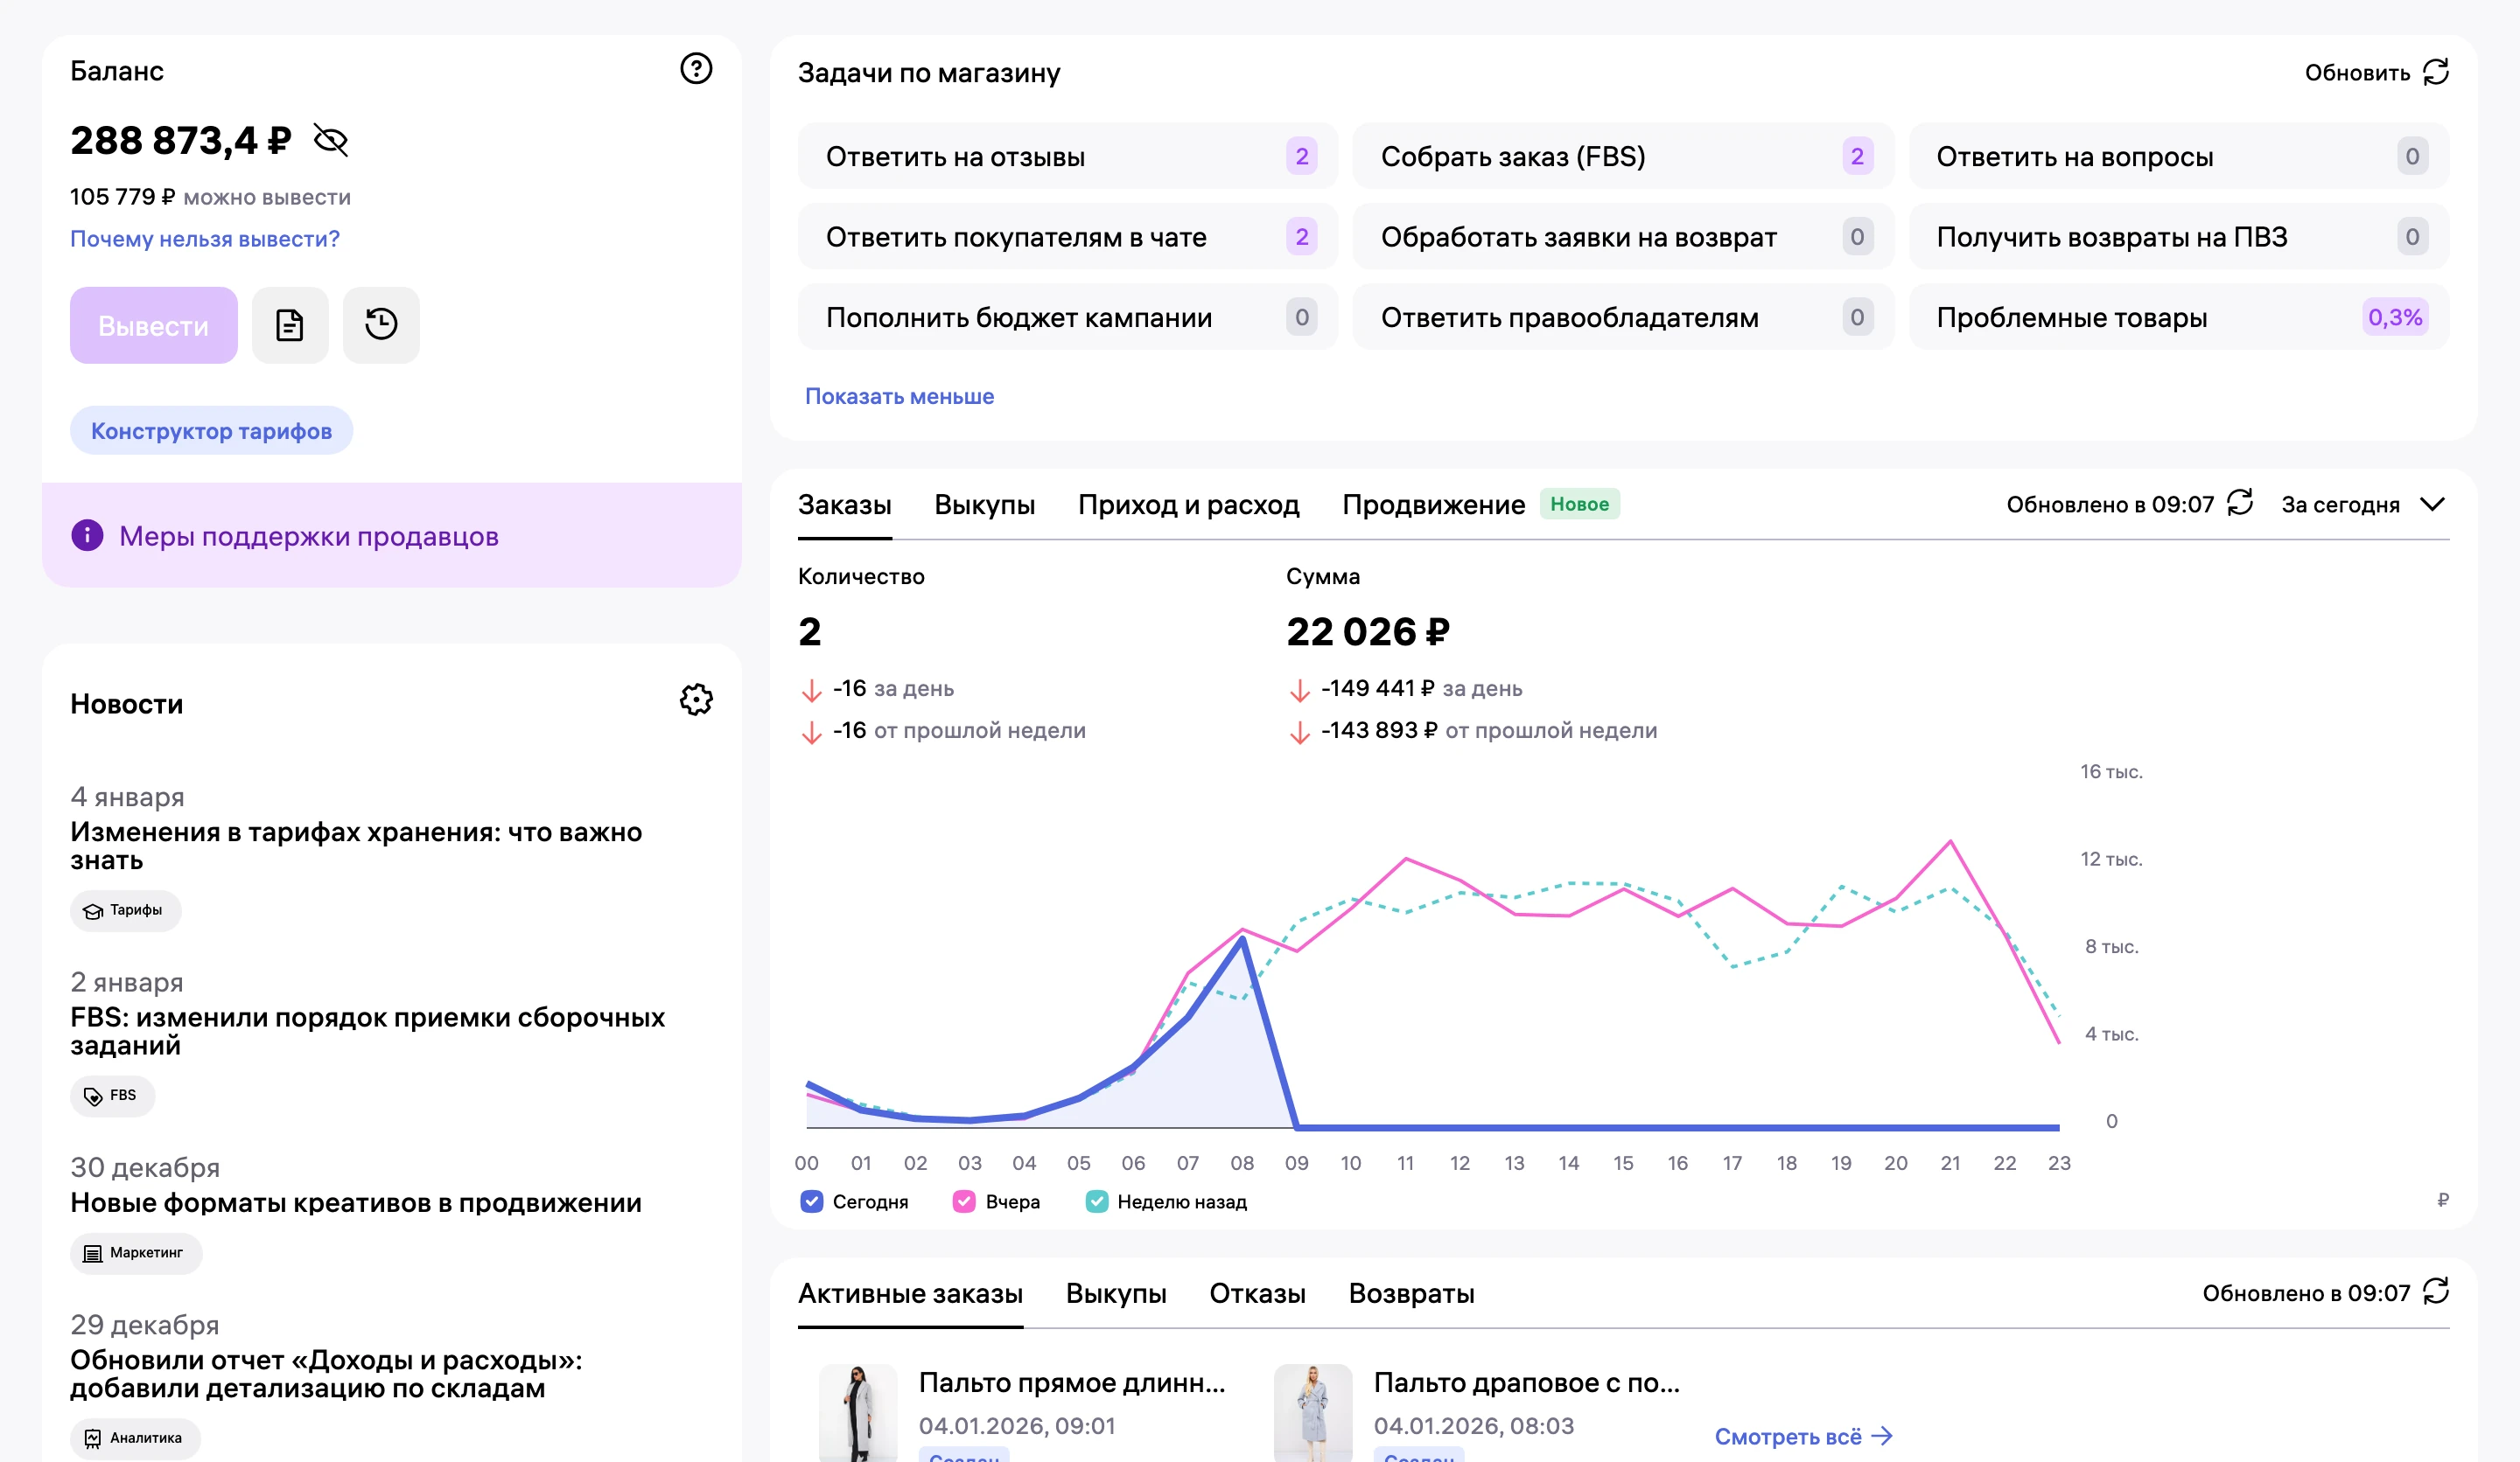Toggle the 'Сегодня' chart series checkbox
This screenshot has width=2520, height=1462.
click(812, 1201)
